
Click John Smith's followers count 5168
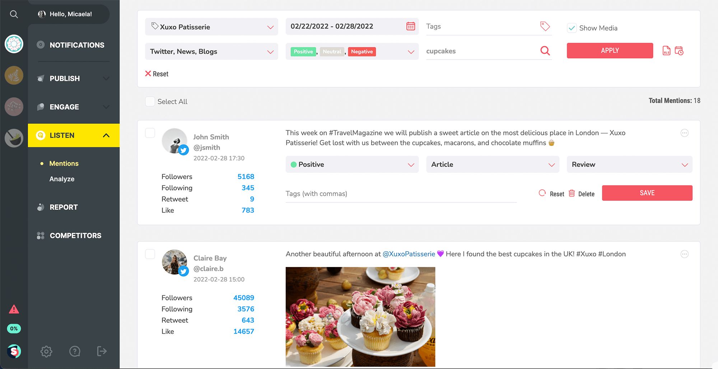246,177
